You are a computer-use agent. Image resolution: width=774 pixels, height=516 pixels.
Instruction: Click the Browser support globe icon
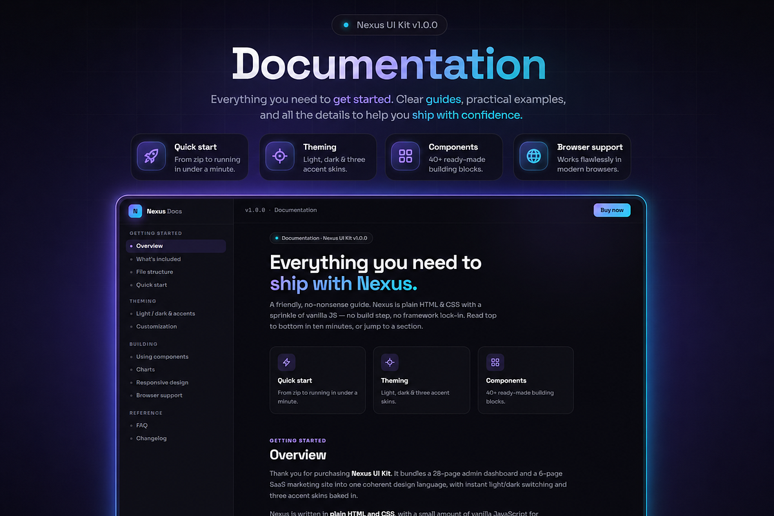[533, 155]
